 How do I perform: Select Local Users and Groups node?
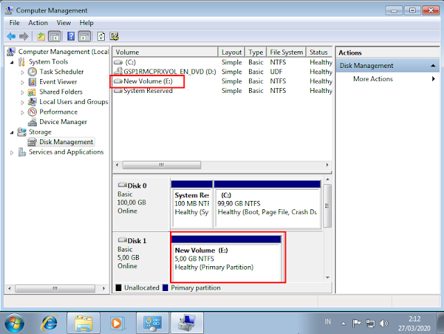[x=74, y=102]
